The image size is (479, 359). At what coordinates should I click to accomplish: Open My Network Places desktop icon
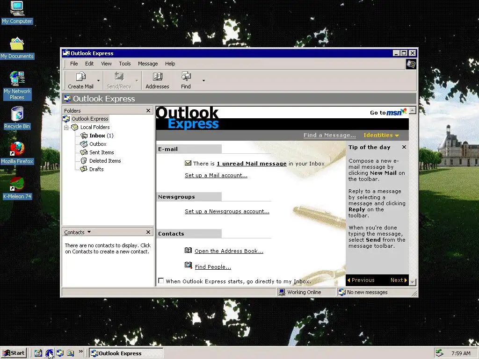pyautogui.click(x=17, y=86)
